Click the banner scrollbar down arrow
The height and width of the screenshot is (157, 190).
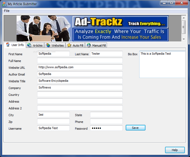tap(184, 39)
